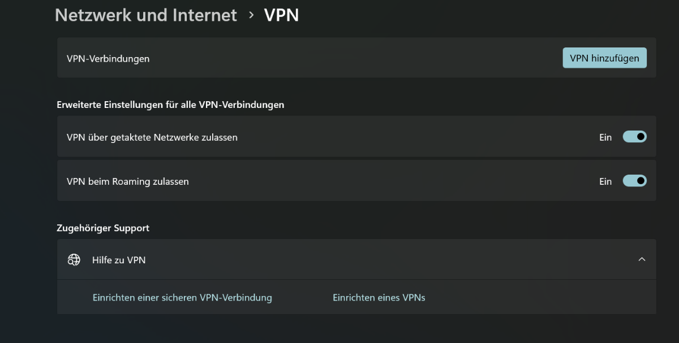The image size is (679, 343).
Task: Go back to Netzwerk und Internet breadcrumb
Action: point(145,15)
